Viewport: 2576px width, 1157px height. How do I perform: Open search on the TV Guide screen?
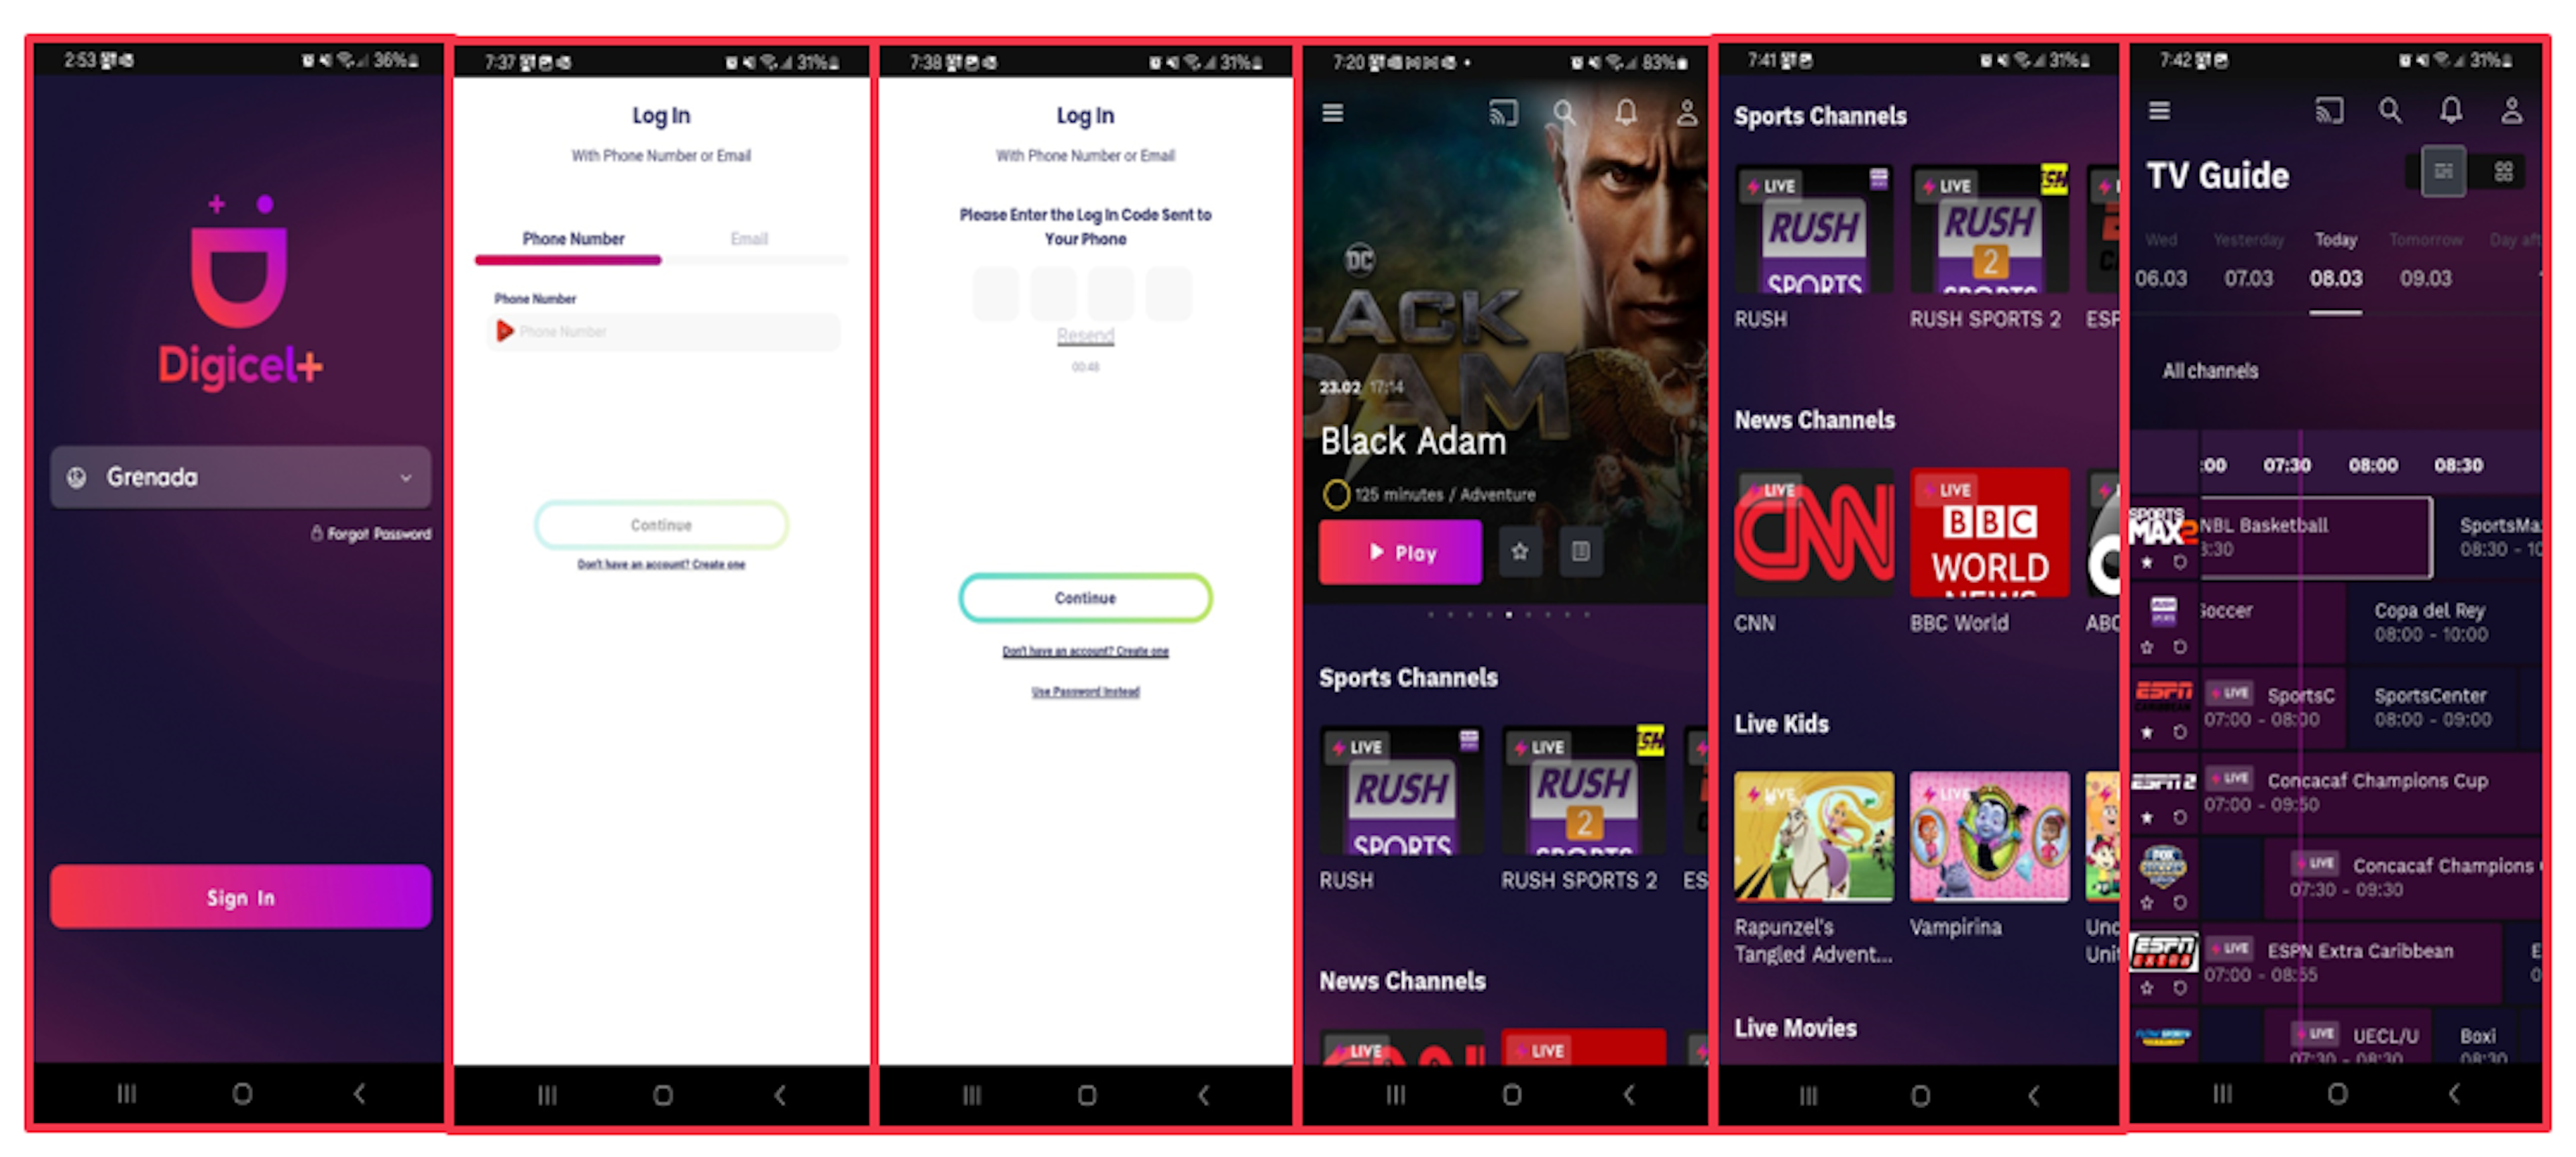[2390, 111]
